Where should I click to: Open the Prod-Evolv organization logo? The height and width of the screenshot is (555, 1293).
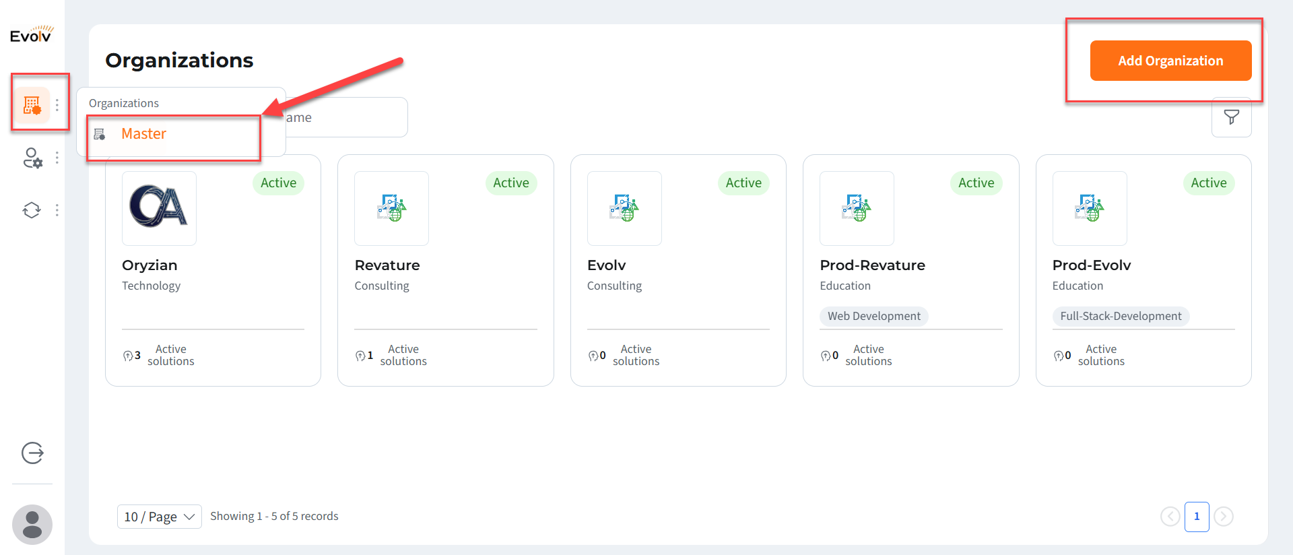click(x=1090, y=208)
